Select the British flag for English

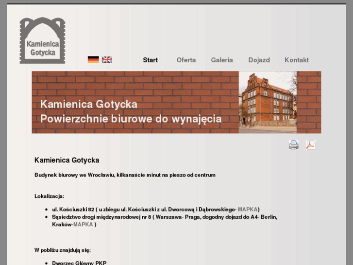pyautogui.click(x=107, y=60)
